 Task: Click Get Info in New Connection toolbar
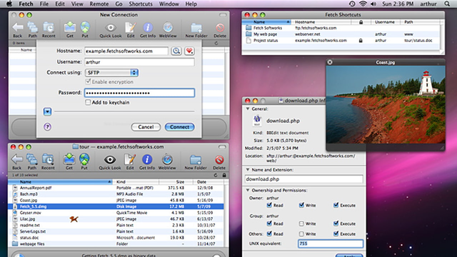[x=148, y=27]
